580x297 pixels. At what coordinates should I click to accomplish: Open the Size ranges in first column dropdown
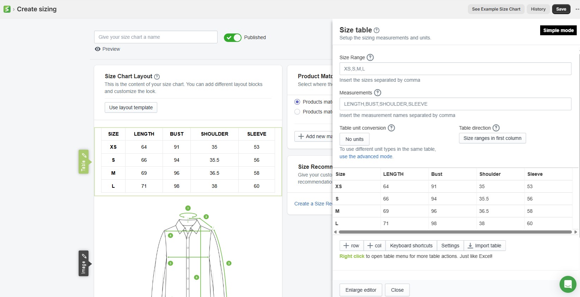492,138
